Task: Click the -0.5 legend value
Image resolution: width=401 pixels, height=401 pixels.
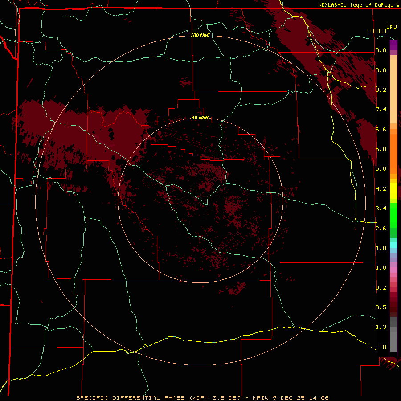Action: (x=379, y=307)
